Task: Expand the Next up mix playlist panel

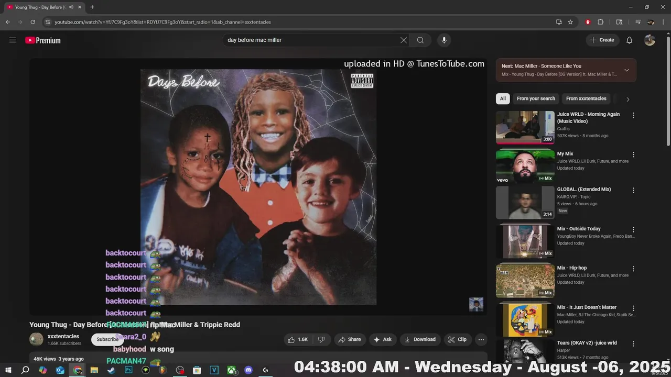Action: coord(626,70)
